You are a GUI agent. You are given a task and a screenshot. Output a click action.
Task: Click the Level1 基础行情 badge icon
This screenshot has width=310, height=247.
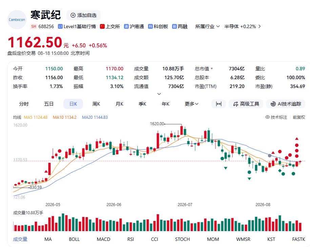click(60, 26)
